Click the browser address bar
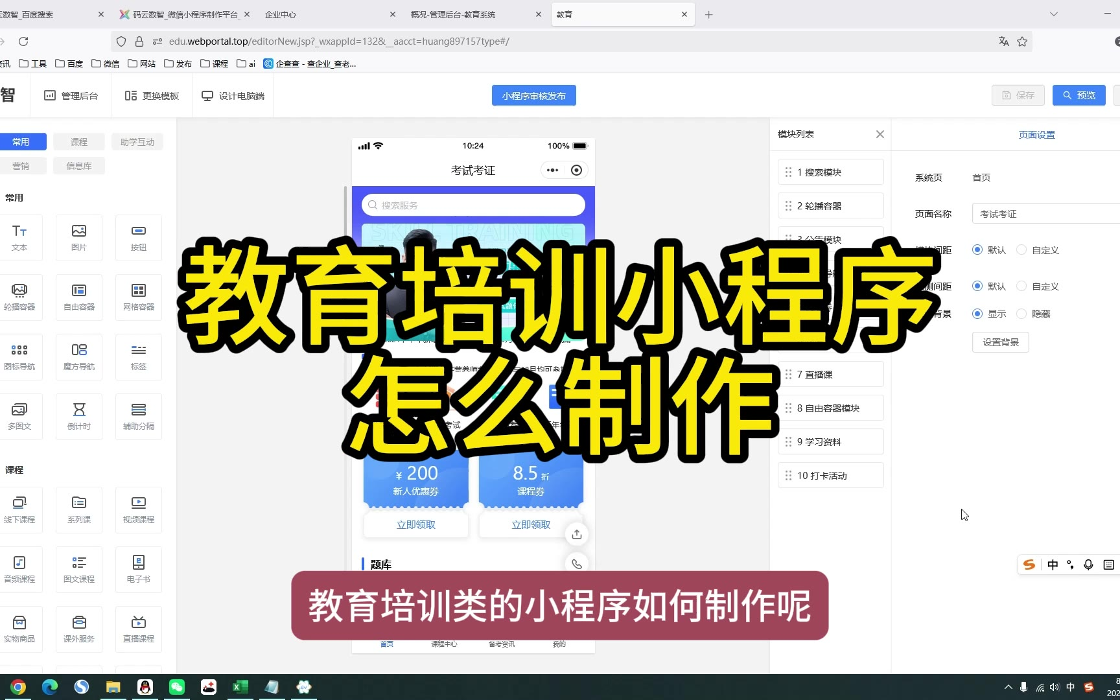 click(x=570, y=41)
